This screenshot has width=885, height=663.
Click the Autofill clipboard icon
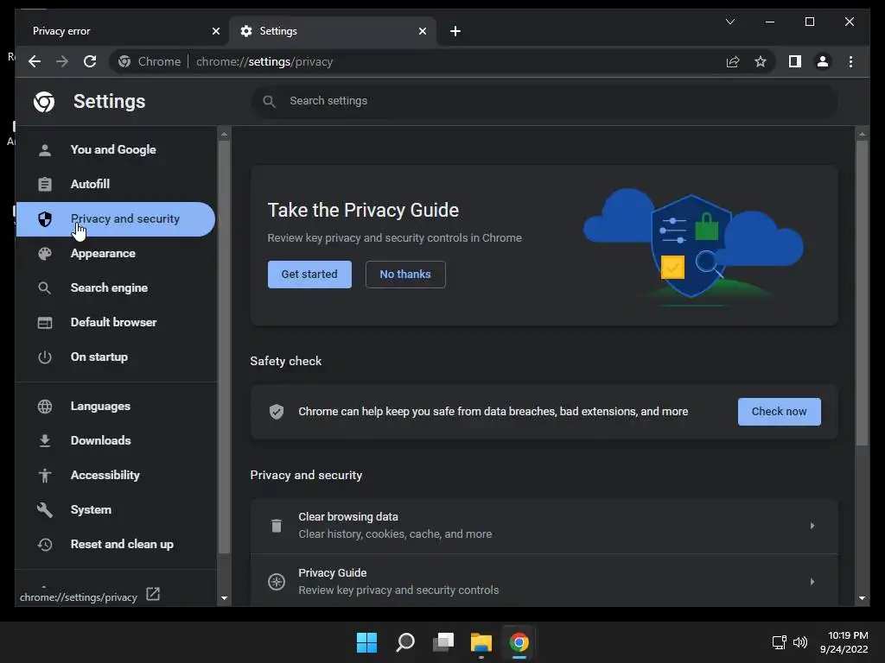(x=45, y=185)
